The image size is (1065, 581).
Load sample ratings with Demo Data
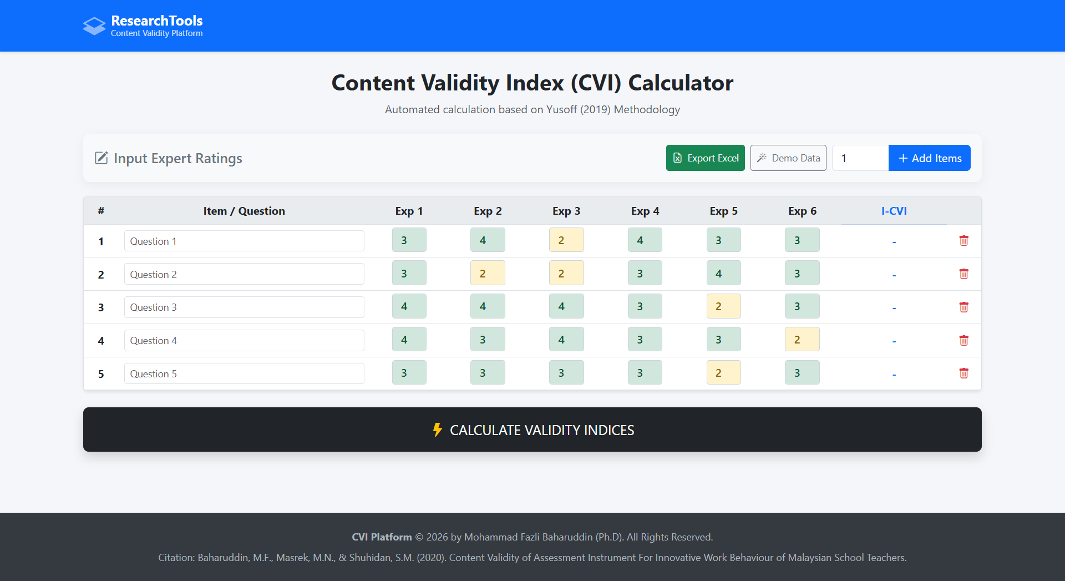click(x=788, y=158)
